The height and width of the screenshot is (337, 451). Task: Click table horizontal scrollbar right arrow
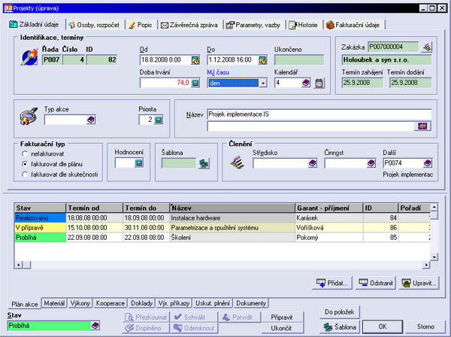[x=426, y=265]
